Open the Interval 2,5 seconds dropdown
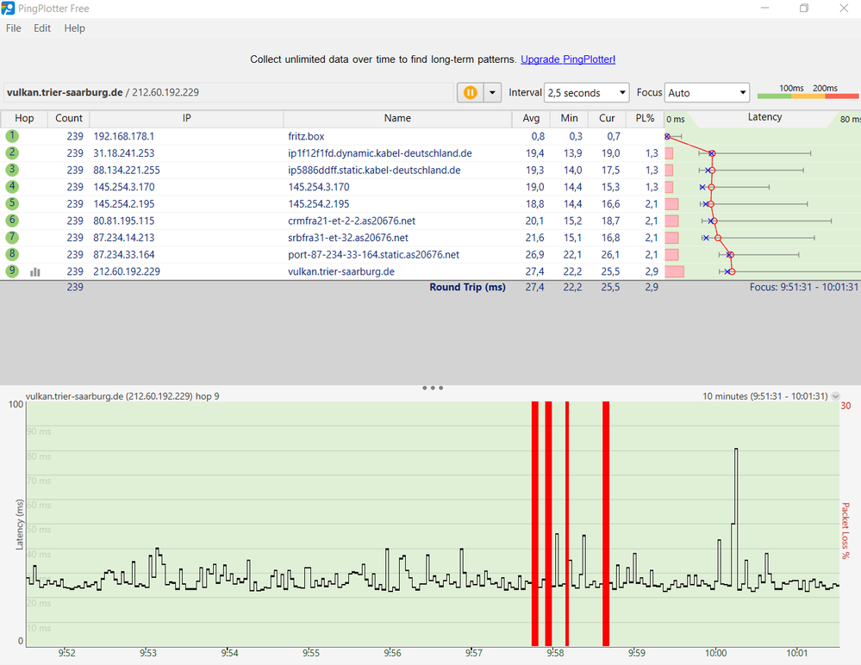This screenshot has height=665, width=861. pyautogui.click(x=587, y=93)
